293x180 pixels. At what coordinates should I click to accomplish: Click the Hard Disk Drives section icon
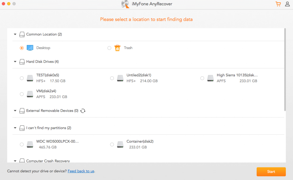[22, 62]
